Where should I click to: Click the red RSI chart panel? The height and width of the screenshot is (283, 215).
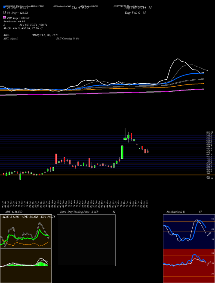tap(189, 266)
